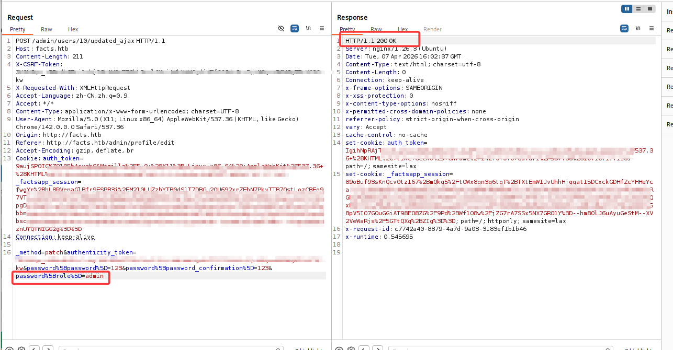Viewport: 673px width, 350px height.
Task: Toggle word wrap icon in Response editor
Action: (624, 28)
